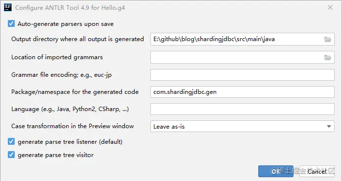The image size is (341, 181).
Task: Click into Location of imported grammars field
Action: [x=237, y=57]
